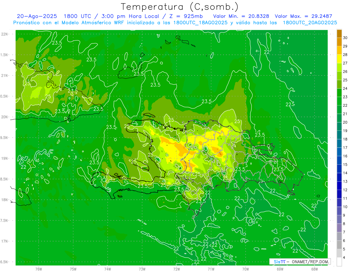The height and width of the screenshot is (273, 353).
Task: Click the "73W" longitude axis label
Action: pos(142,269)
